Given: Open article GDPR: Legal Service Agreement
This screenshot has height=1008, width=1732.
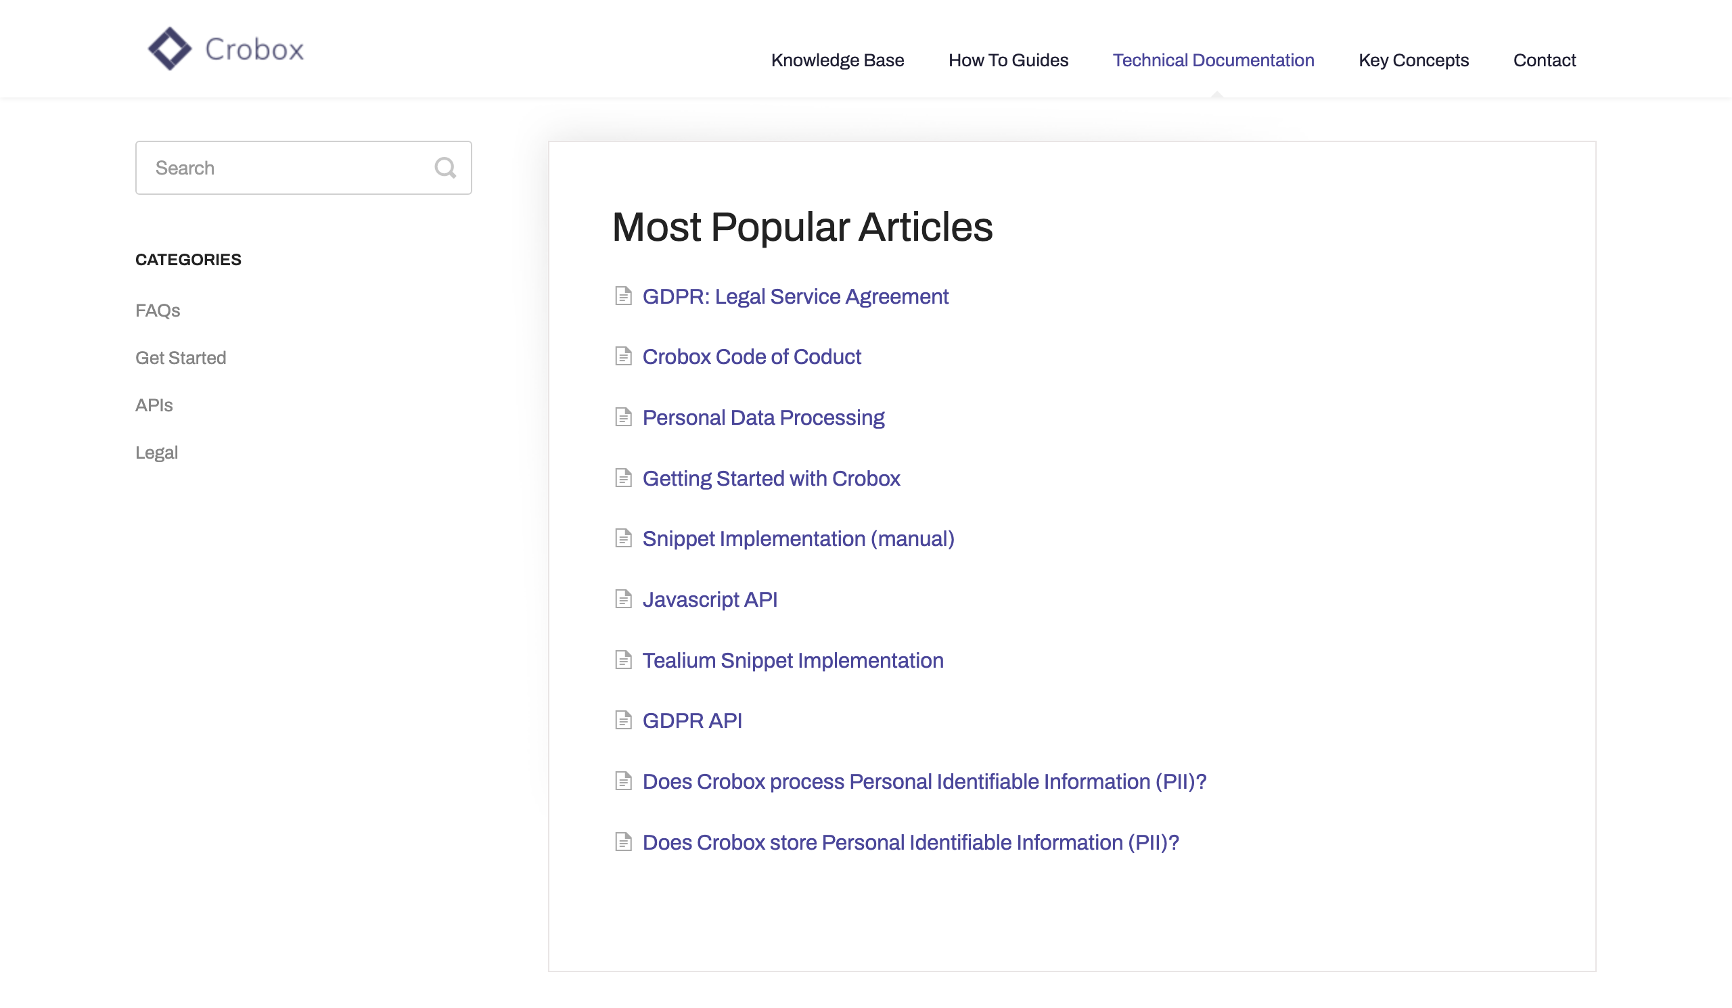Looking at the screenshot, I should 795,296.
